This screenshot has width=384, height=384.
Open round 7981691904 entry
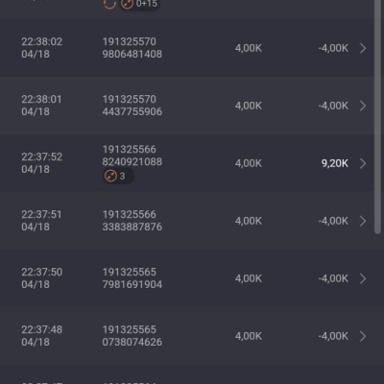point(132,284)
